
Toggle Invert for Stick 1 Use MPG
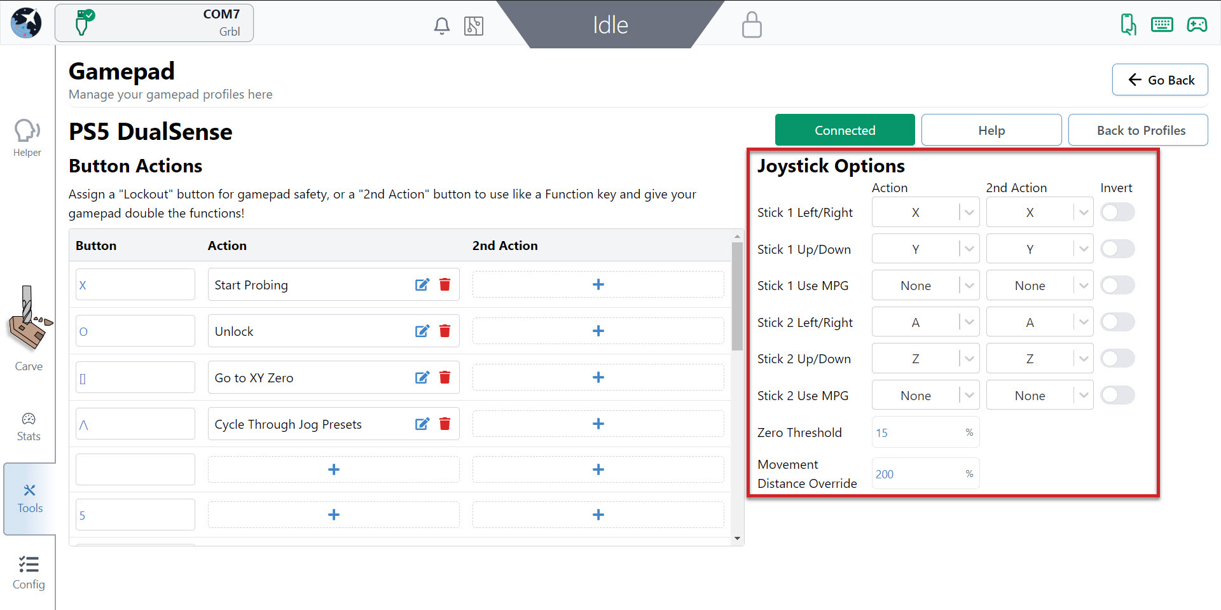(1117, 286)
